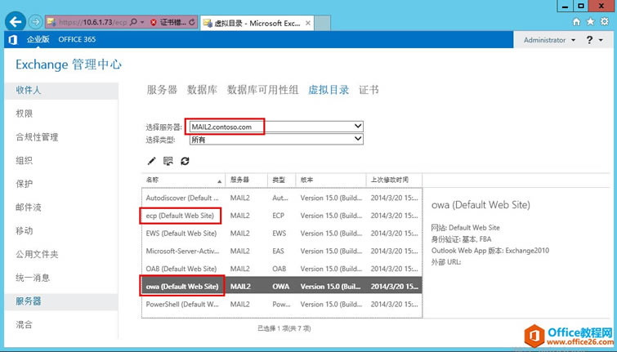Click the 类型 column header

(281, 180)
